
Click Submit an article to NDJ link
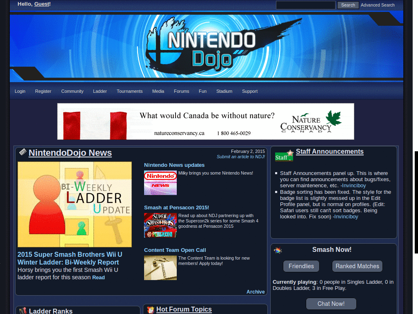click(x=241, y=157)
